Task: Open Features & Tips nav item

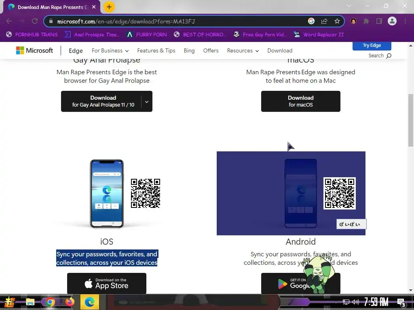Action: [x=156, y=50]
